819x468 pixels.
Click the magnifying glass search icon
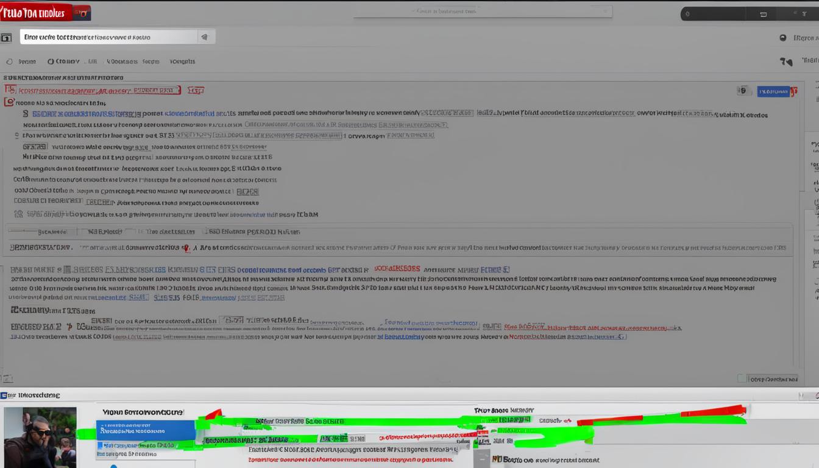204,37
